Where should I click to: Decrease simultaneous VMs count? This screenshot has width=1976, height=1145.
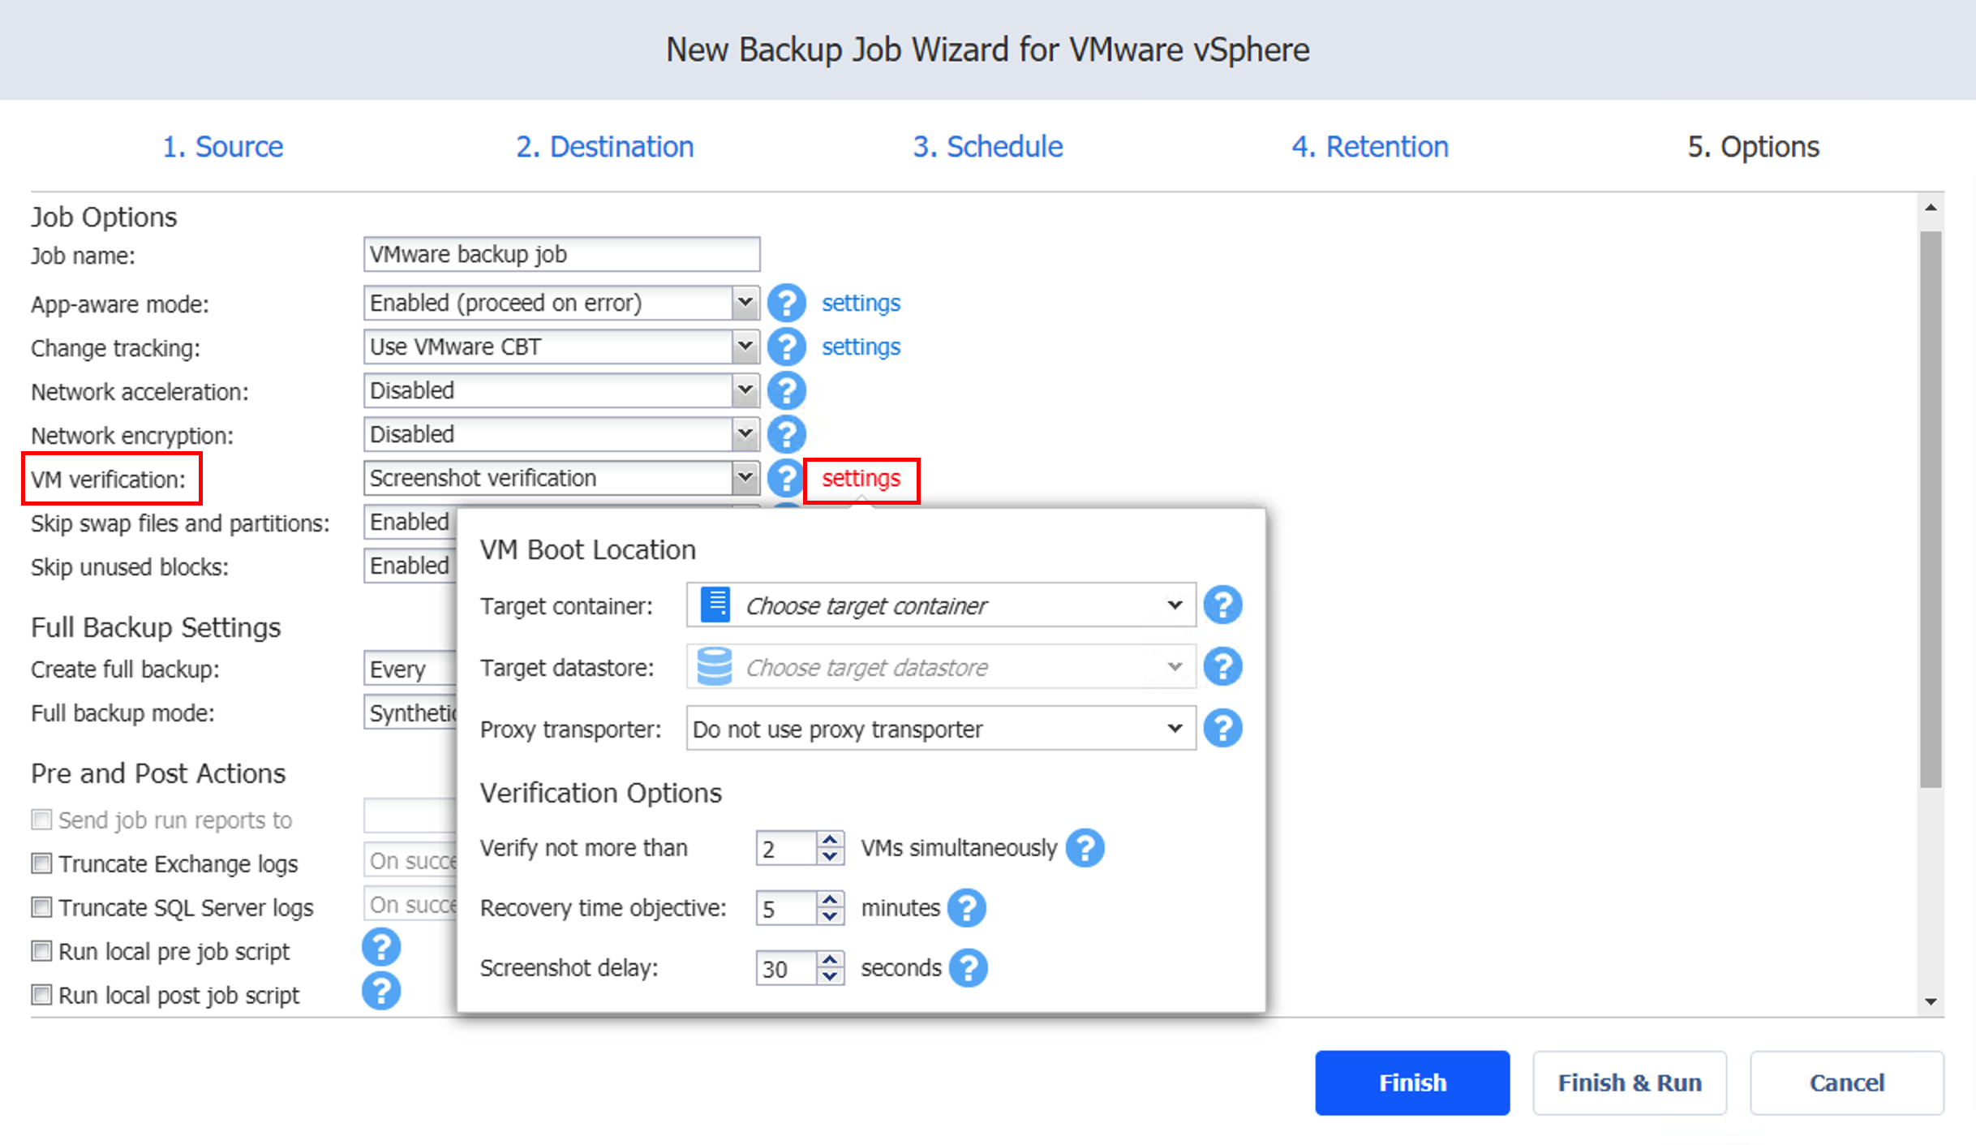(x=829, y=857)
